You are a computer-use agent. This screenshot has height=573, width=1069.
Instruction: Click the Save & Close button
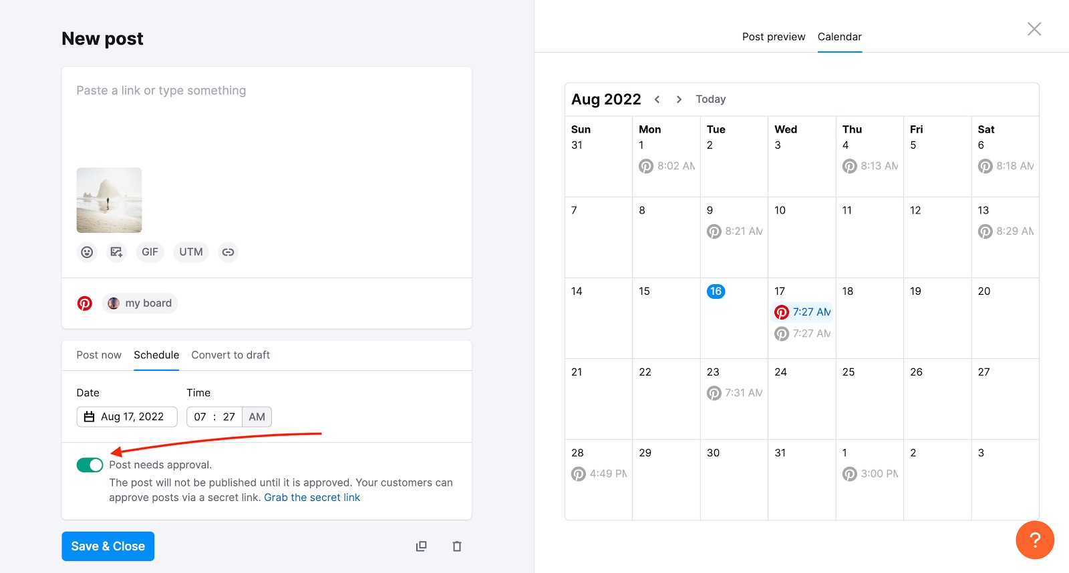point(108,546)
